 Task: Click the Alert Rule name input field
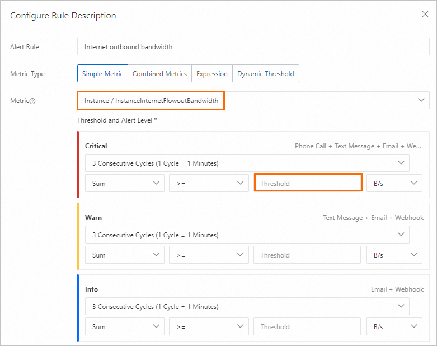253,47
